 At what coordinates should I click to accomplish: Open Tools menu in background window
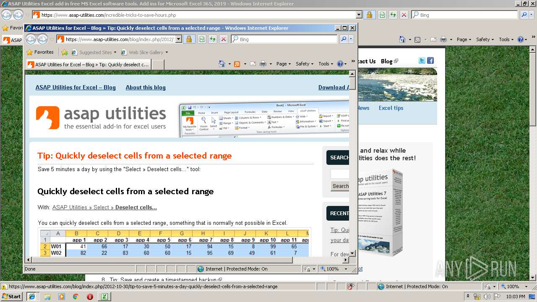click(506, 39)
